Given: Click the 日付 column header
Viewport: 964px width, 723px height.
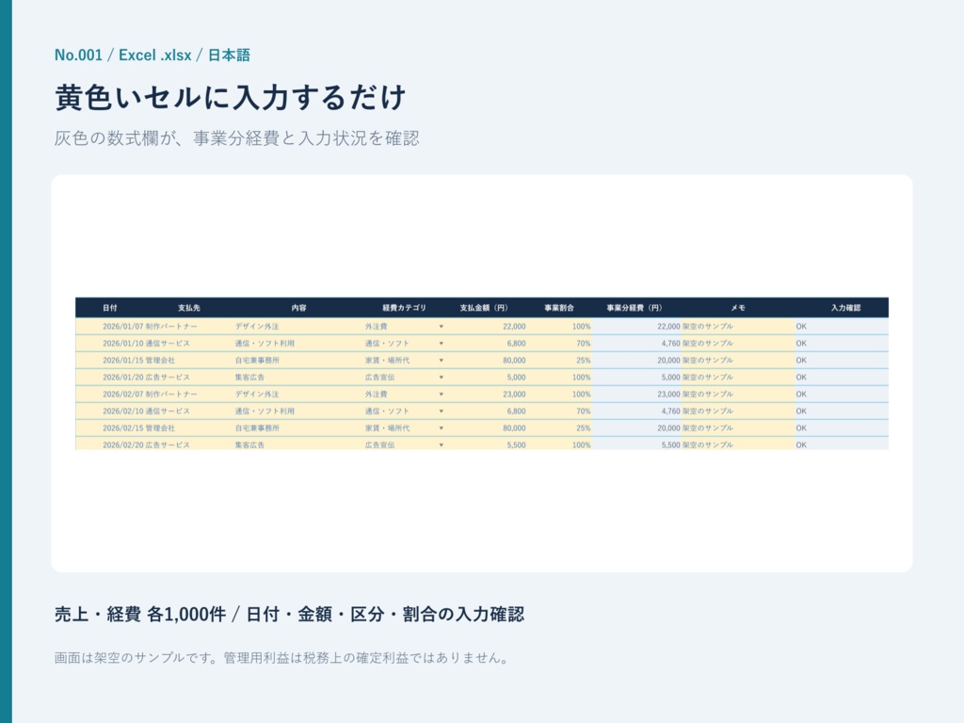Looking at the screenshot, I should (x=109, y=308).
